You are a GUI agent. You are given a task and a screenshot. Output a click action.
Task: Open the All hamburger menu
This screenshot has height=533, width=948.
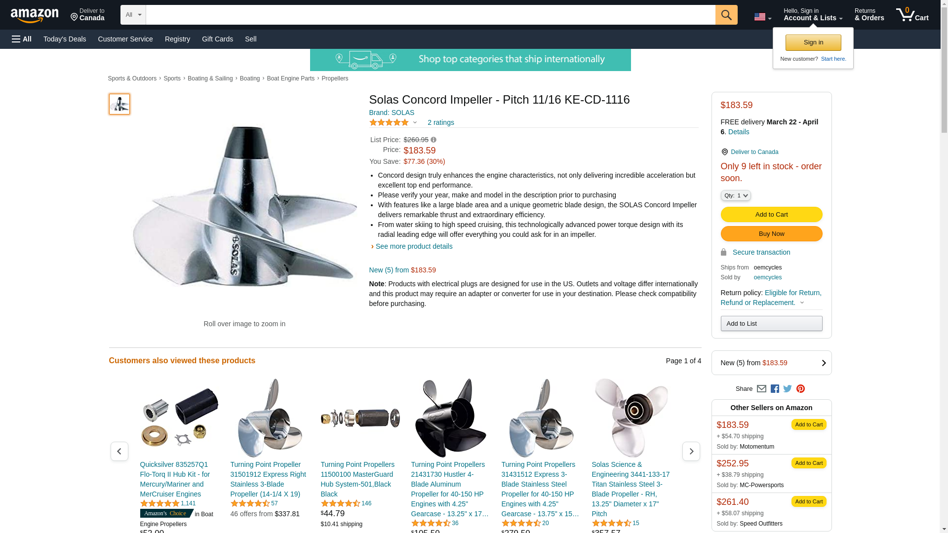(22, 39)
